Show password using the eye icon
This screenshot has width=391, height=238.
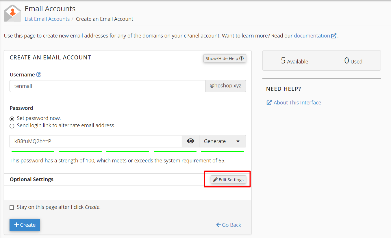point(190,141)
